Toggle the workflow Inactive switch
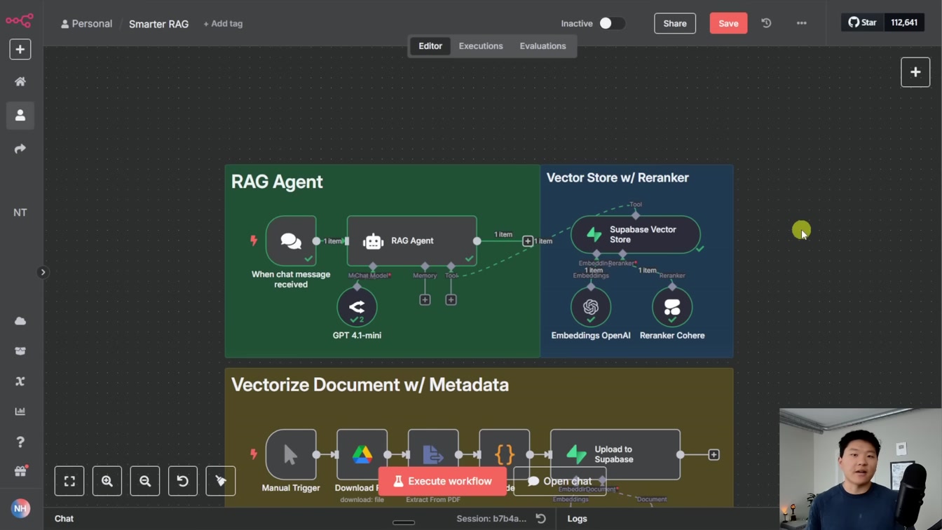 click(x=611, y=23)
